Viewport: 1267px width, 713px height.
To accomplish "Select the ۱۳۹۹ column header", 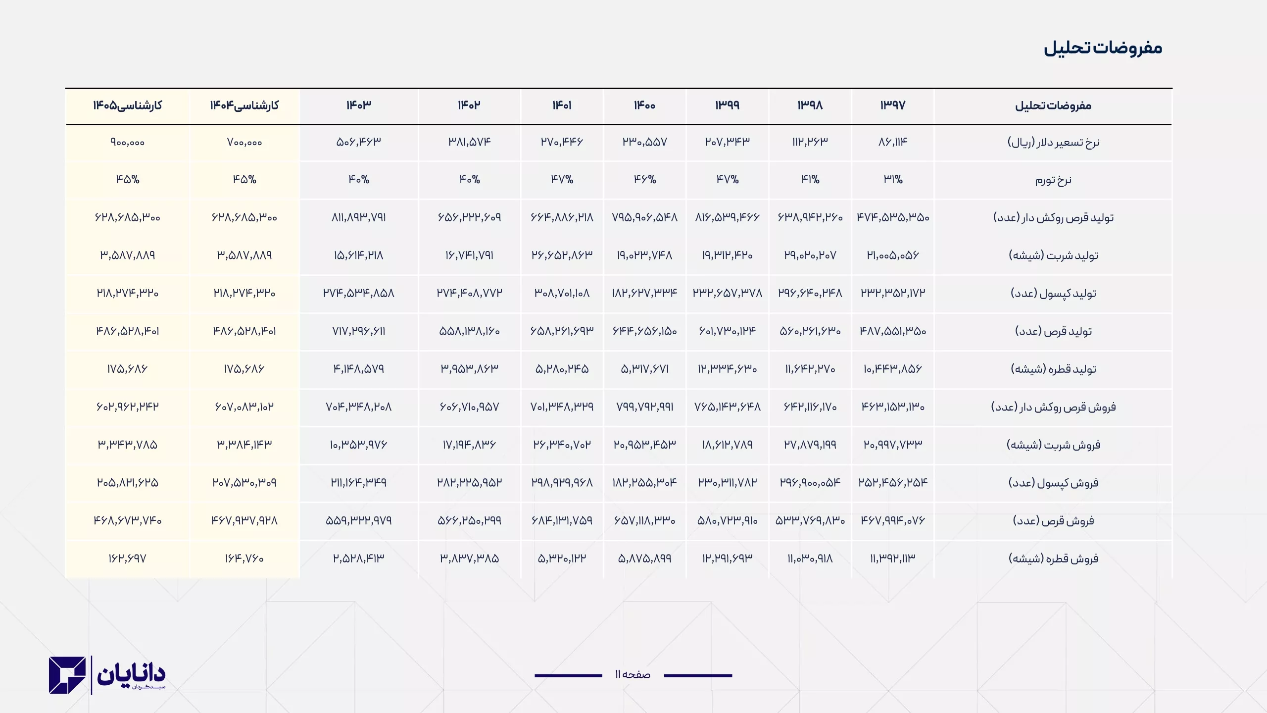I will point(727,105).
